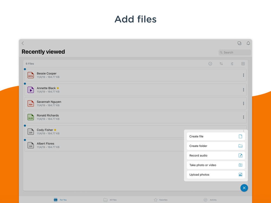The width and height of the screenshot is (271, 203).
Task: Open Annette Black video file icon
Action: 31,90
